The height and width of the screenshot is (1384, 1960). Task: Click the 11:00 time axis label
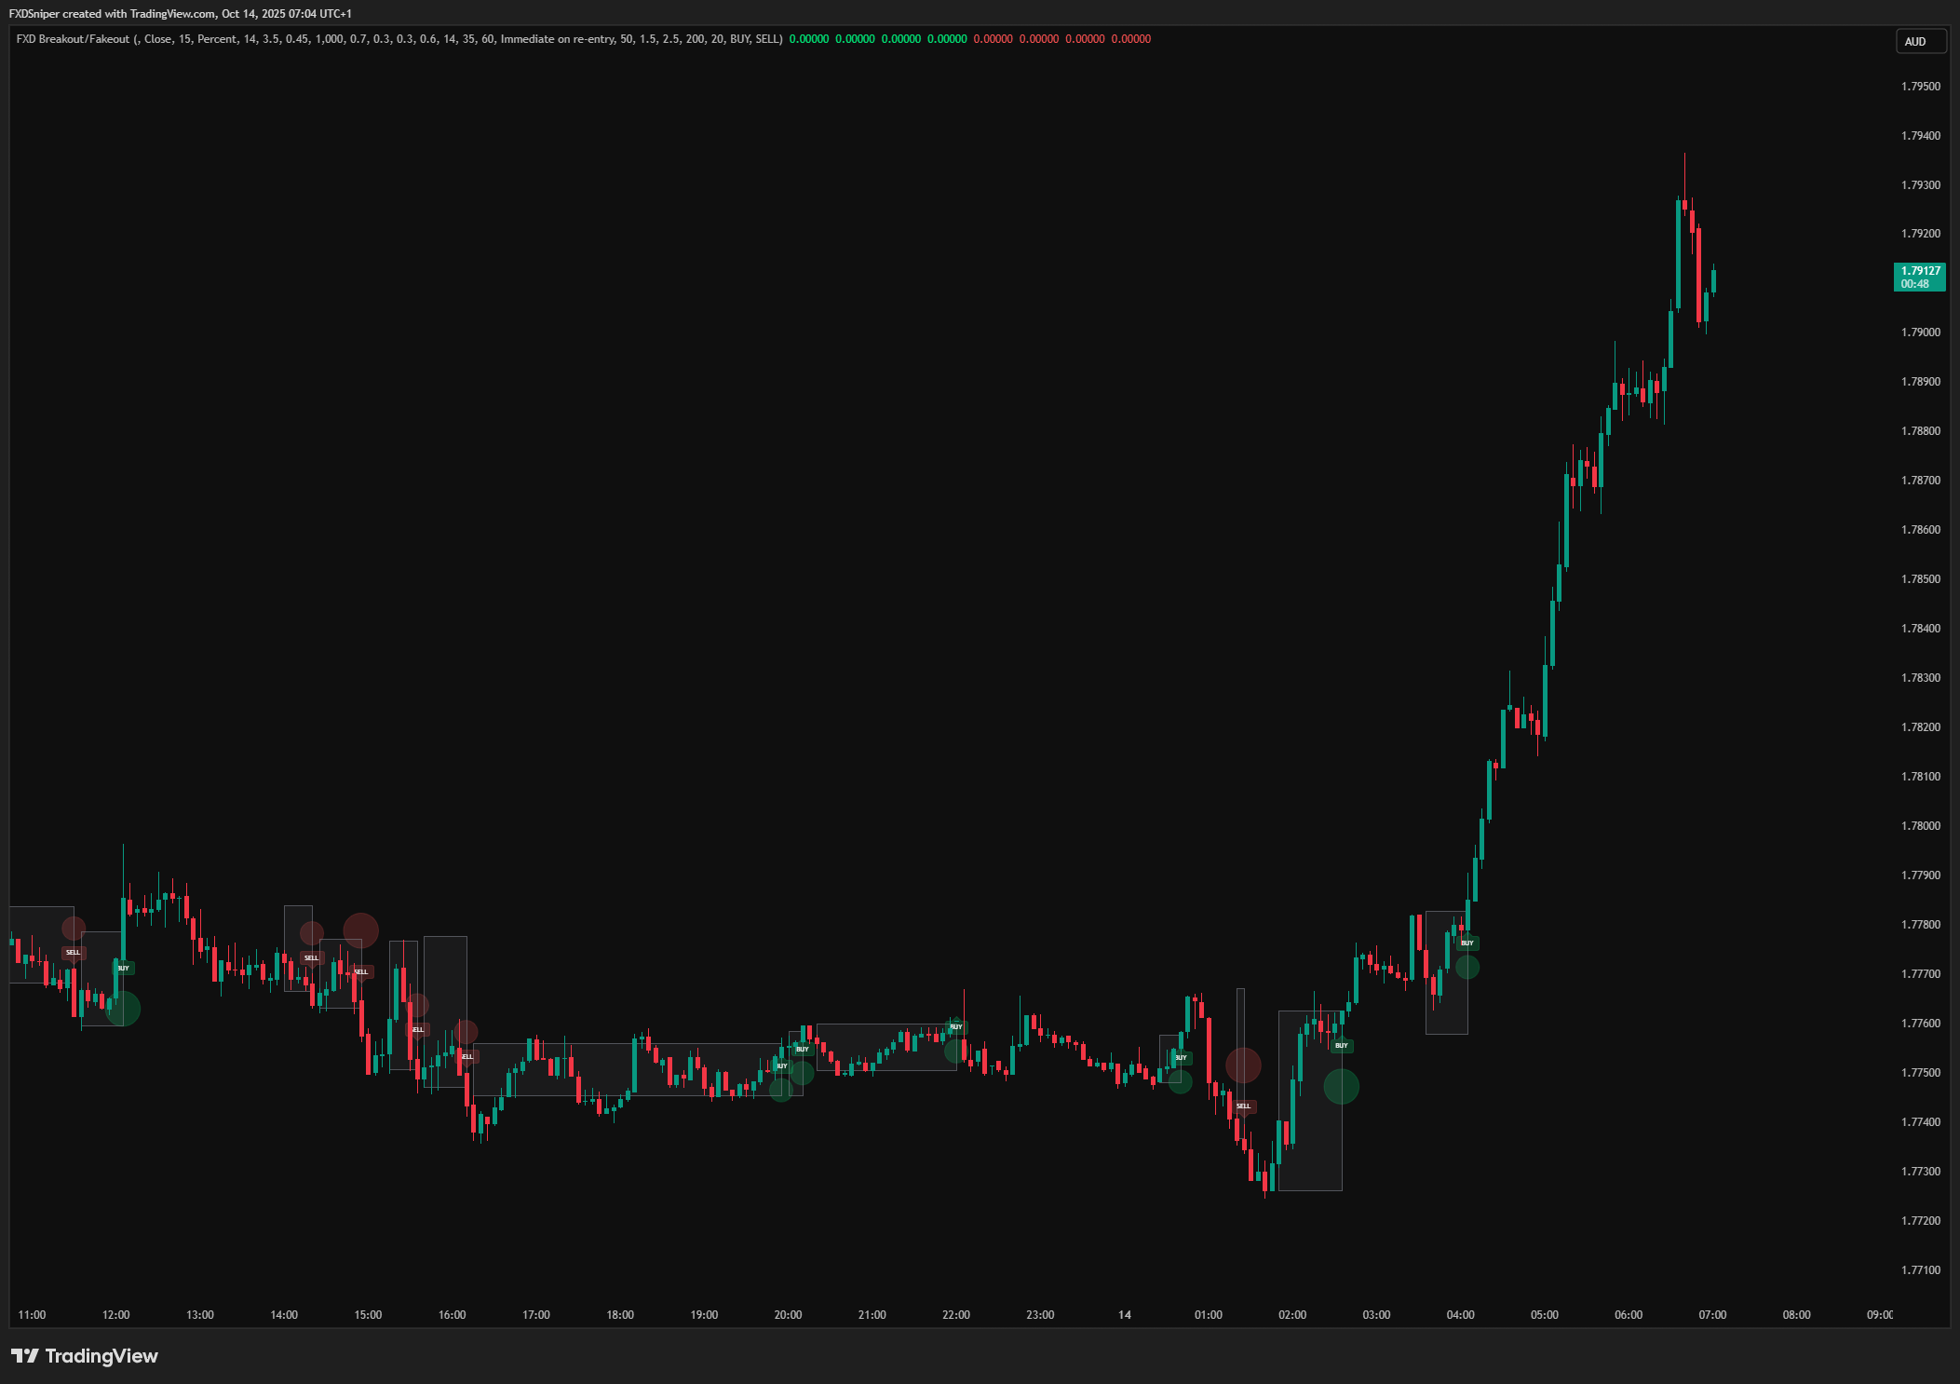(x=32, y=1315)
